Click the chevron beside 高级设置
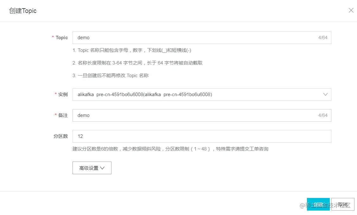The width and height of the screenshot is (357, 215). point(102,168)
